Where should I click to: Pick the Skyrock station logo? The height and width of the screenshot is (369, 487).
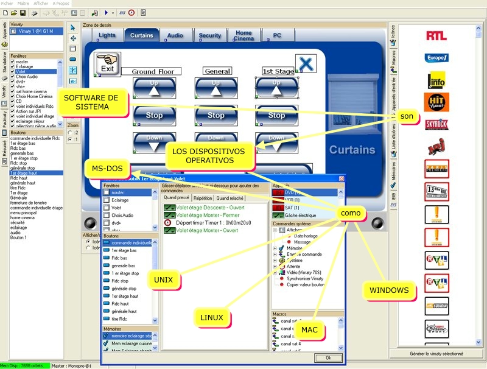[436, 124]
